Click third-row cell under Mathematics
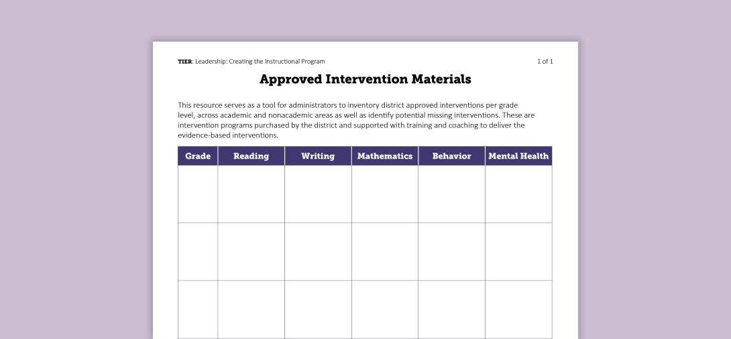The image size is (731, 339). (x=385, y=309)
